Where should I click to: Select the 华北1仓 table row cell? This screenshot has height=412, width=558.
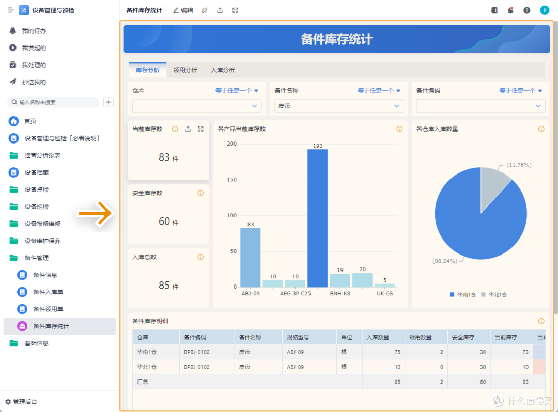coord(156,367)
